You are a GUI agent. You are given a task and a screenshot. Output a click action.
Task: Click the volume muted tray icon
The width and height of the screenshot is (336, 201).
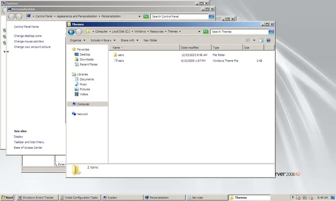point(311,198)
